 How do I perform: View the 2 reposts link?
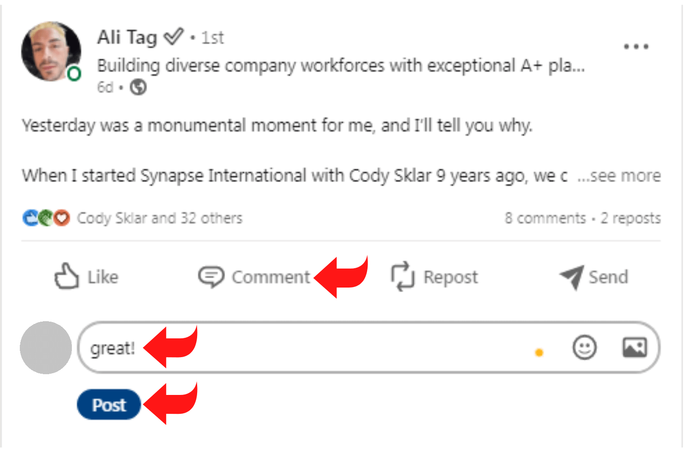631,218
